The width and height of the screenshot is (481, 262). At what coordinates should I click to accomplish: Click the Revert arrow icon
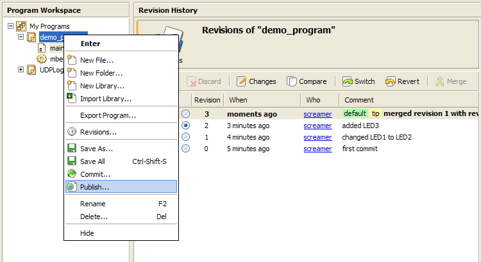[390, 81]
